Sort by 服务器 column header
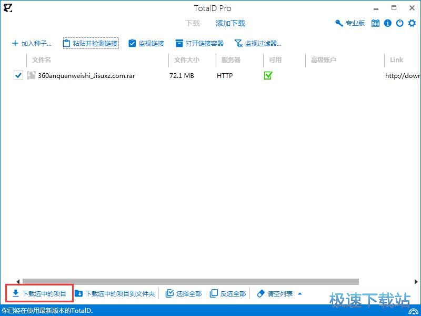421x316 pixels. click(x=230, y=60)
